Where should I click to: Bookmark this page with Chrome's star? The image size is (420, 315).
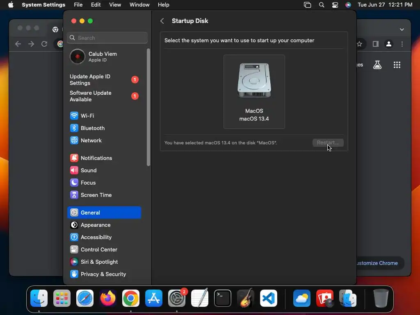tap(359, 44)
